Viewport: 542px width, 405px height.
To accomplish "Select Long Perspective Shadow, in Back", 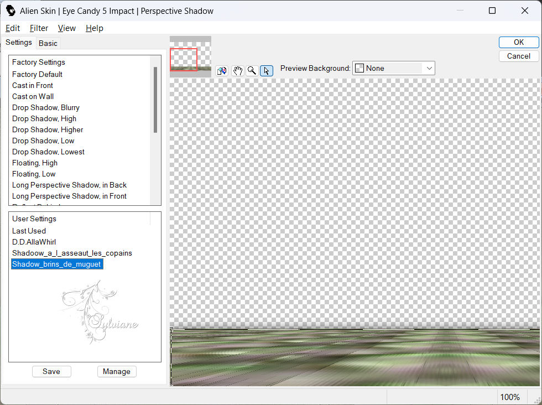I will pyautogui.click(x=69, y=185).
